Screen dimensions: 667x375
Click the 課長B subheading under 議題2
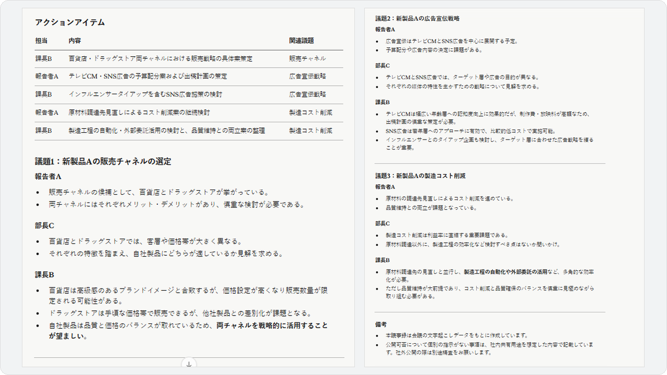(382, 102)
